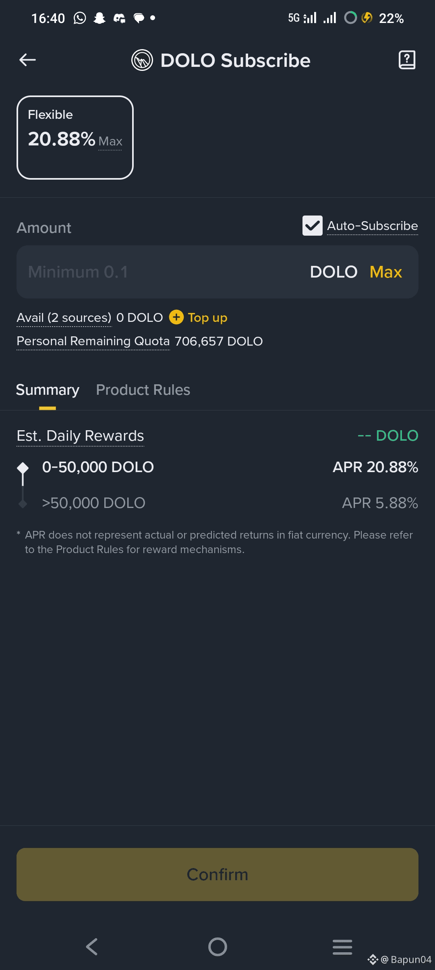
Task: Tap the back arrow in the header
Action: [x=27, y=60]
